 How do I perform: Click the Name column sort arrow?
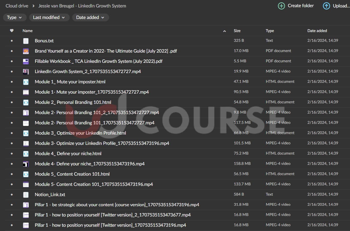pyautogui.click(x=225, y=31)
